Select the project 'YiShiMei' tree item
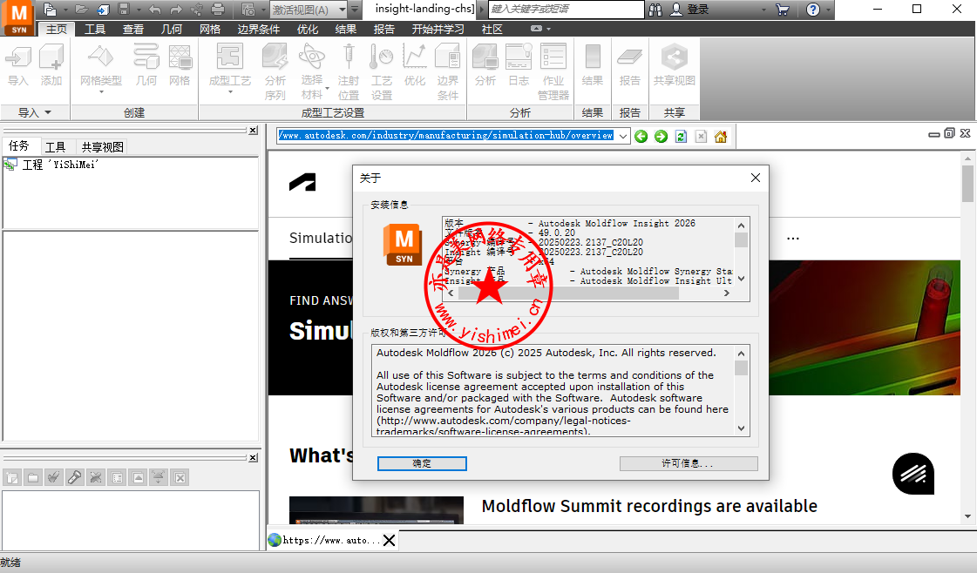Viewport: 977px width, 573px height. tap(60, 165)
